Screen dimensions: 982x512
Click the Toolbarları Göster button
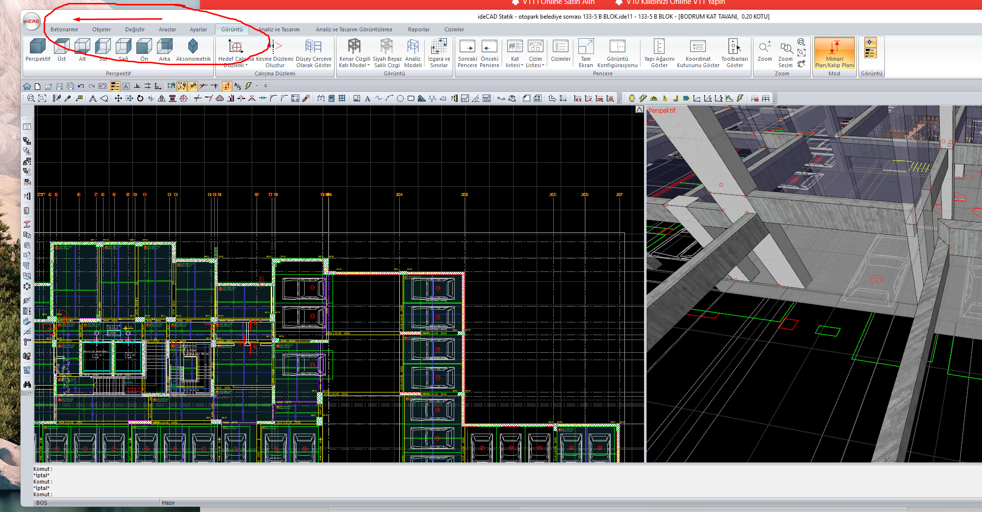pyautogui.click(x=734, y=47)
